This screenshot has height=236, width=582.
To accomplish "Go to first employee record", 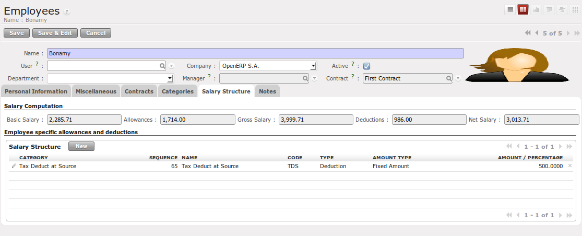I will 528,33.
